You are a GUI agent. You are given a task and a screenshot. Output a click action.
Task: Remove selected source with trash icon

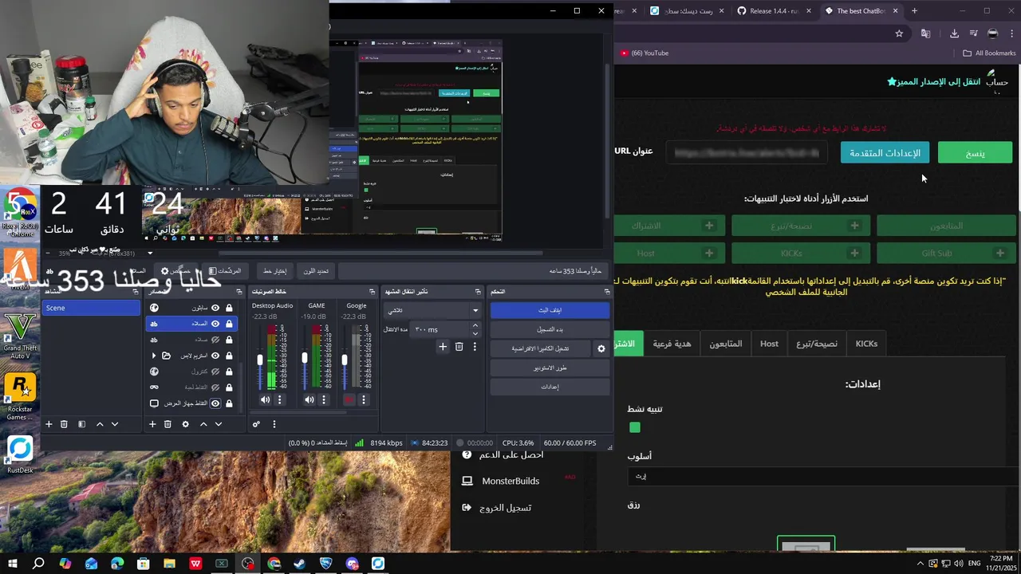[168, 424]
